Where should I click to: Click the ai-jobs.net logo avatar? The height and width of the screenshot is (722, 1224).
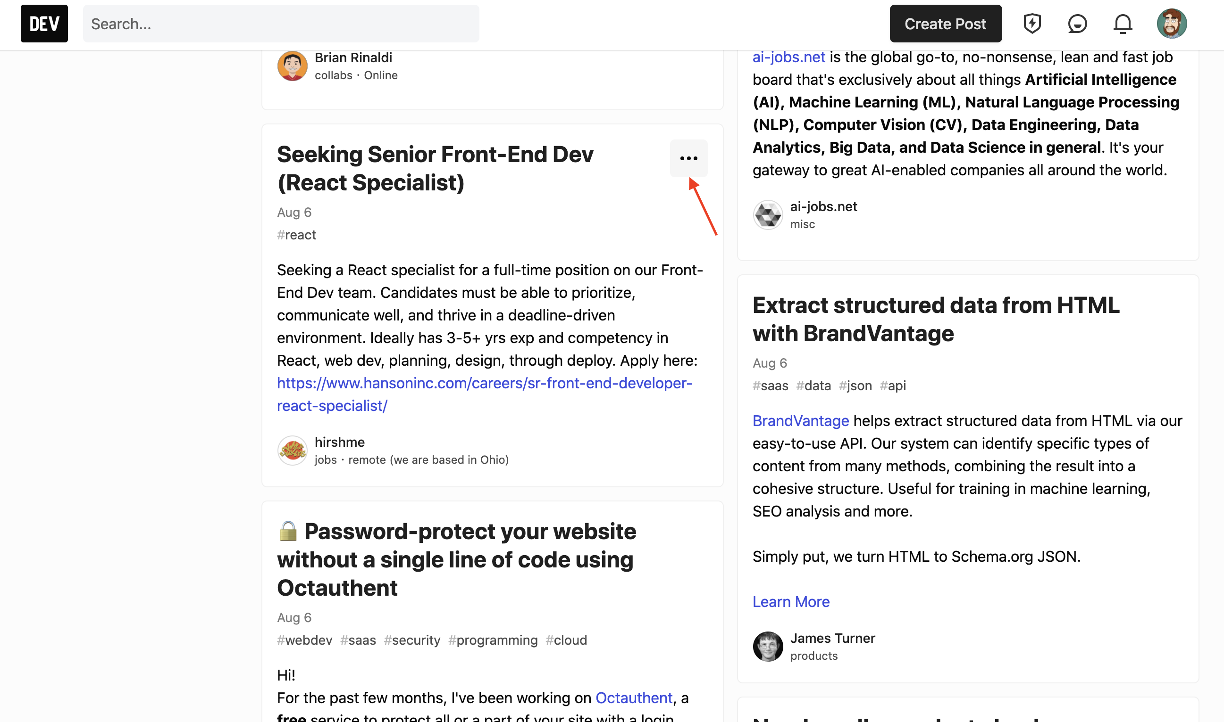coord(768,214)
